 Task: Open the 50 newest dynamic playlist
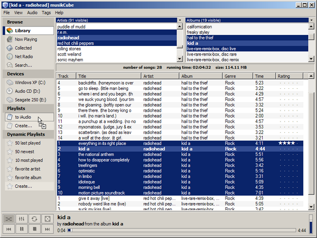[x=25, y=151]
